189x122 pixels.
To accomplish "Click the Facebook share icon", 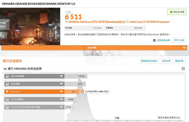I will tap(155, 40).
